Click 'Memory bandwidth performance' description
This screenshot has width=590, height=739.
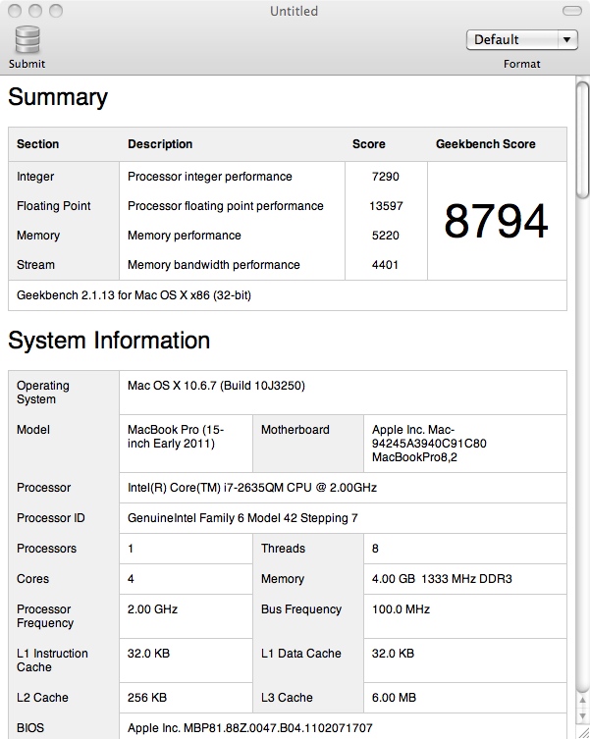214,265
